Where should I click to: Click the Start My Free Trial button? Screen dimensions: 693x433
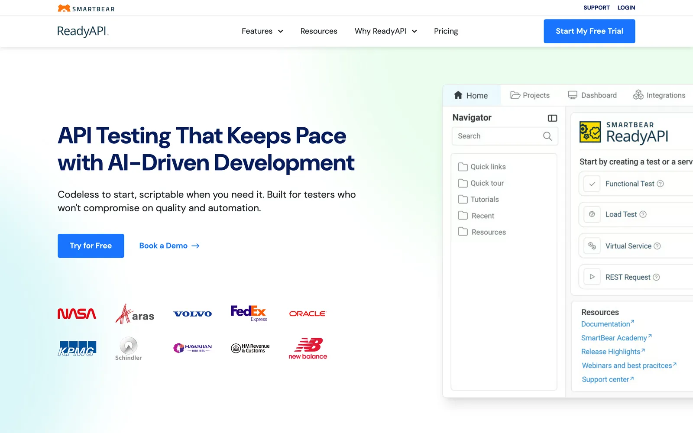(589, 31)
